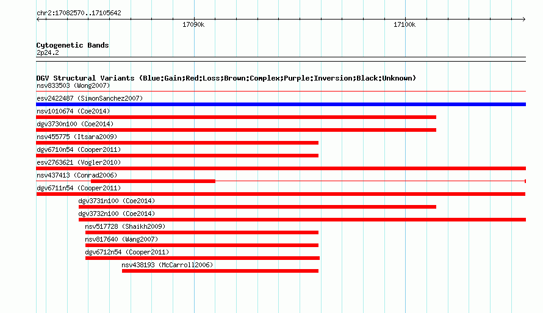The height and width of the screenshot is (313, 543).
Task: Click the dgv3730n100 (Coe2014) label
Action: tap(75, 124)
